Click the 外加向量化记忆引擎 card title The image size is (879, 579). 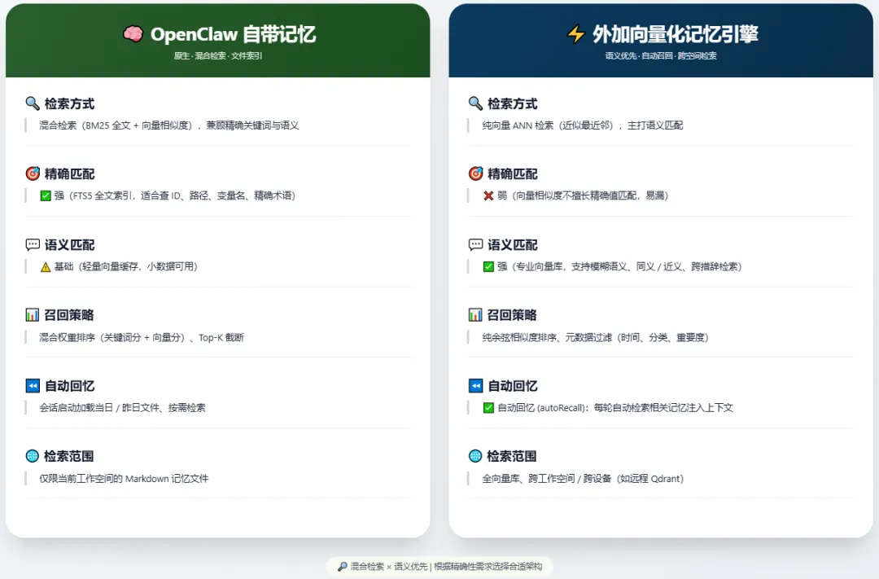676,34
